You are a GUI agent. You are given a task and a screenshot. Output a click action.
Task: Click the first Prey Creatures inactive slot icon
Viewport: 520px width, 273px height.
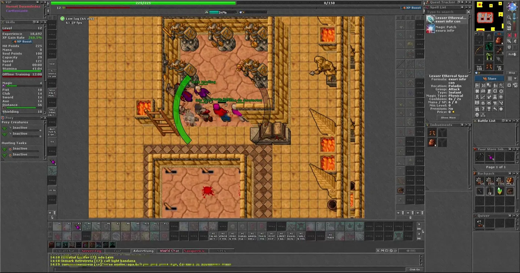(4, 129)
